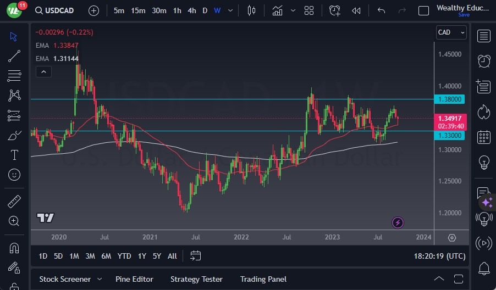Open the CAD currency dropdown

point(451,32)
